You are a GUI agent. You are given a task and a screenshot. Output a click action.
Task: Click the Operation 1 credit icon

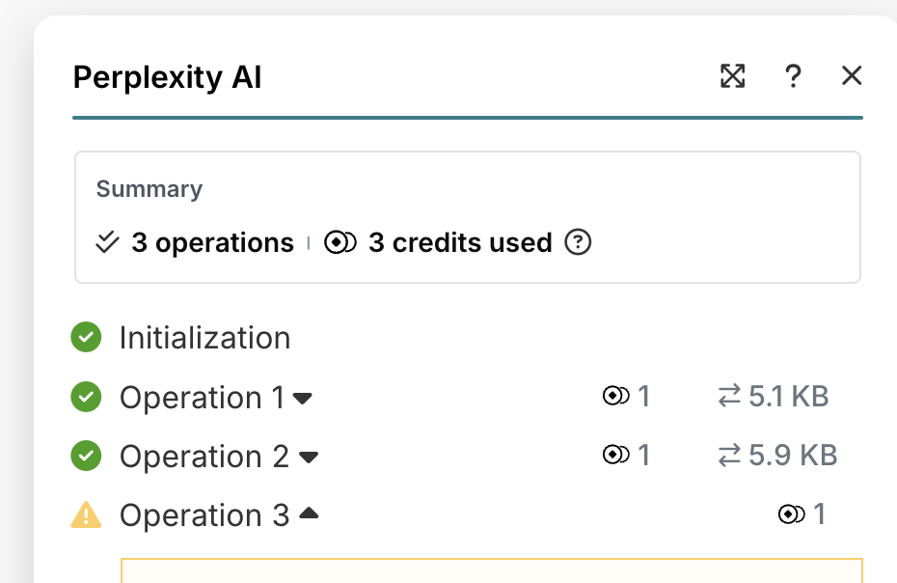(x=615, y=397)
